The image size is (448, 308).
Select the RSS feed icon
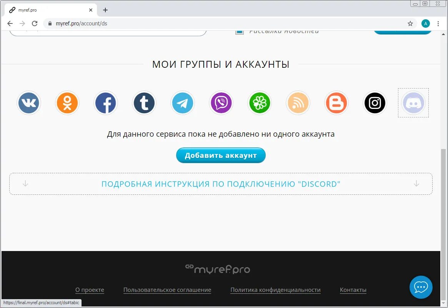click(298, 103)
